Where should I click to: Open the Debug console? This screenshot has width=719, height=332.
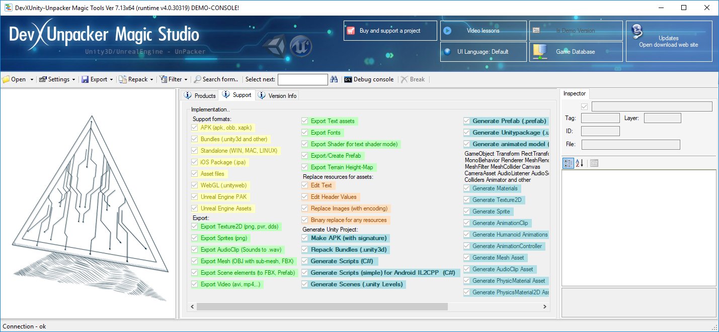[369, 79]
